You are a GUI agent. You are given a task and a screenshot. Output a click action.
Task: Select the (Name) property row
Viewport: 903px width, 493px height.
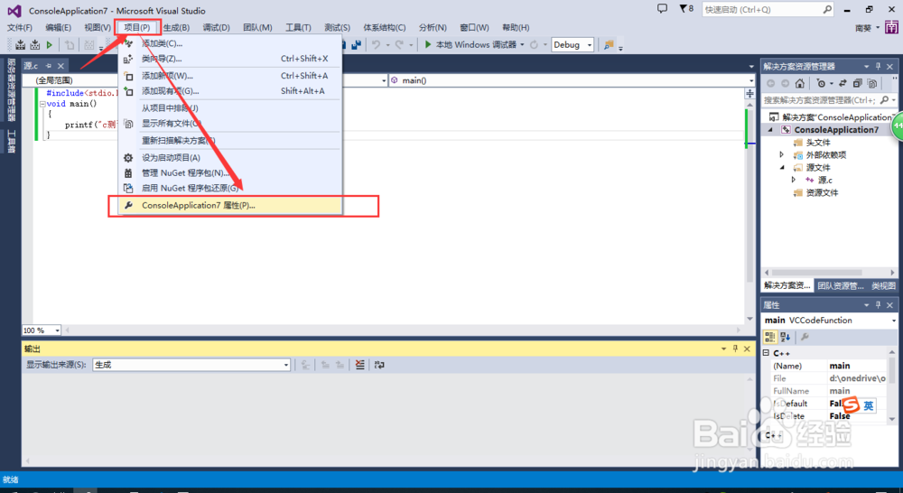pyautogui.click(x=829, y=366)
